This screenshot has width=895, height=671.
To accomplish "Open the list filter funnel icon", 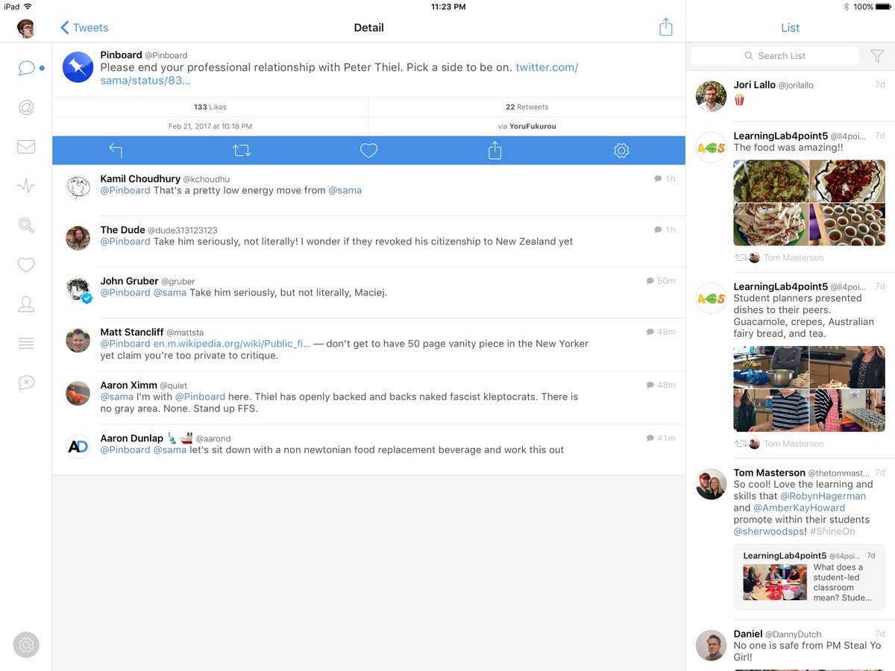I will tap(877, 56).
